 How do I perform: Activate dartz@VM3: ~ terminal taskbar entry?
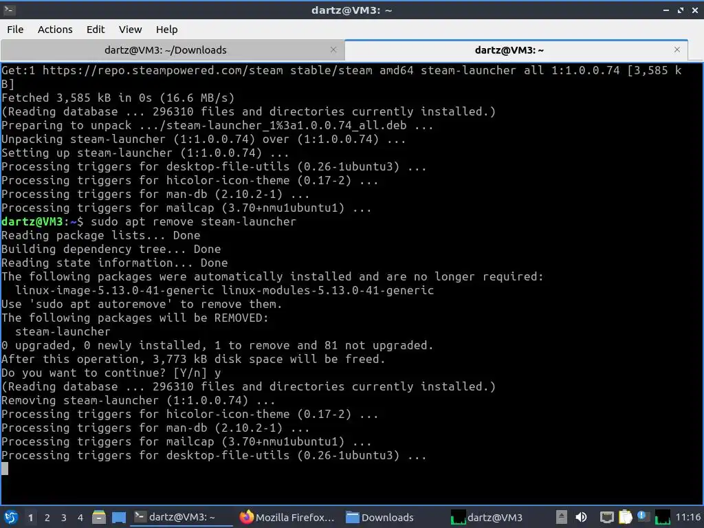coord(181,517)
